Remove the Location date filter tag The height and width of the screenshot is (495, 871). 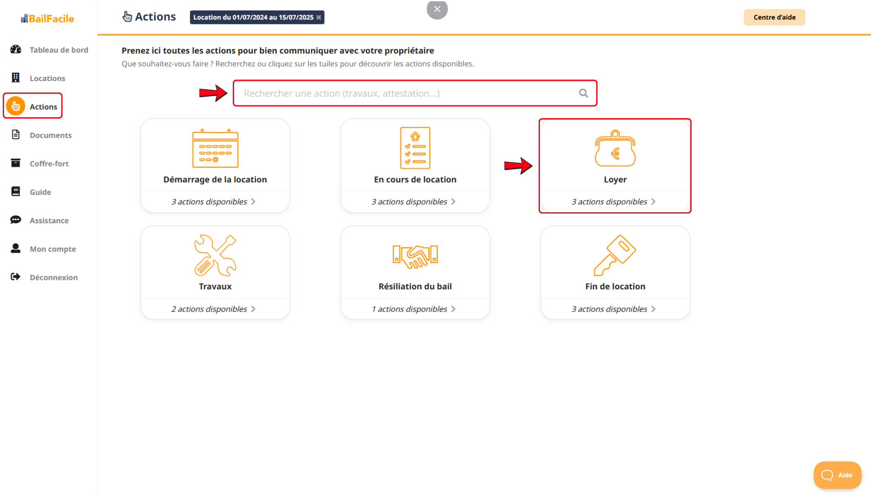point(319,18)
